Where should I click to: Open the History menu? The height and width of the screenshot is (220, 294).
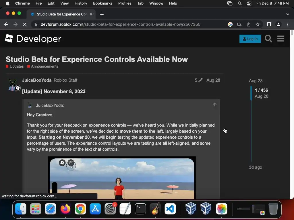81,3
